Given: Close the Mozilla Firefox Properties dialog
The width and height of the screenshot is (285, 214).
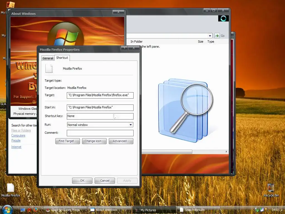Looking at the screenshot, I should click(134, 48).
